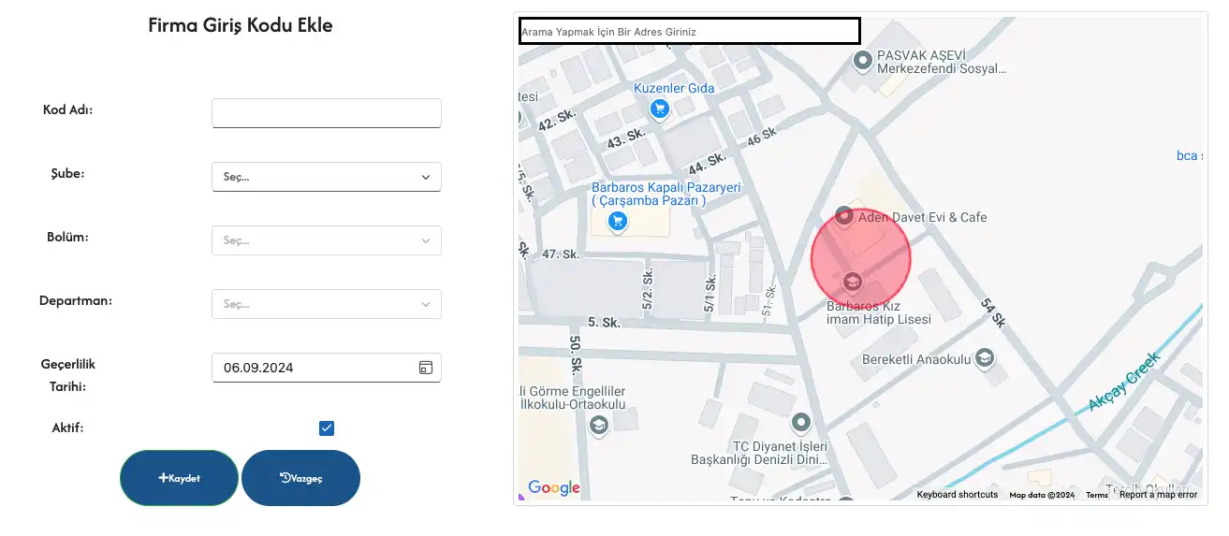The image size is (1229, 536).
Task: Click the Aden Davet Evi & Cafe pin
Action: pos(843,217)
